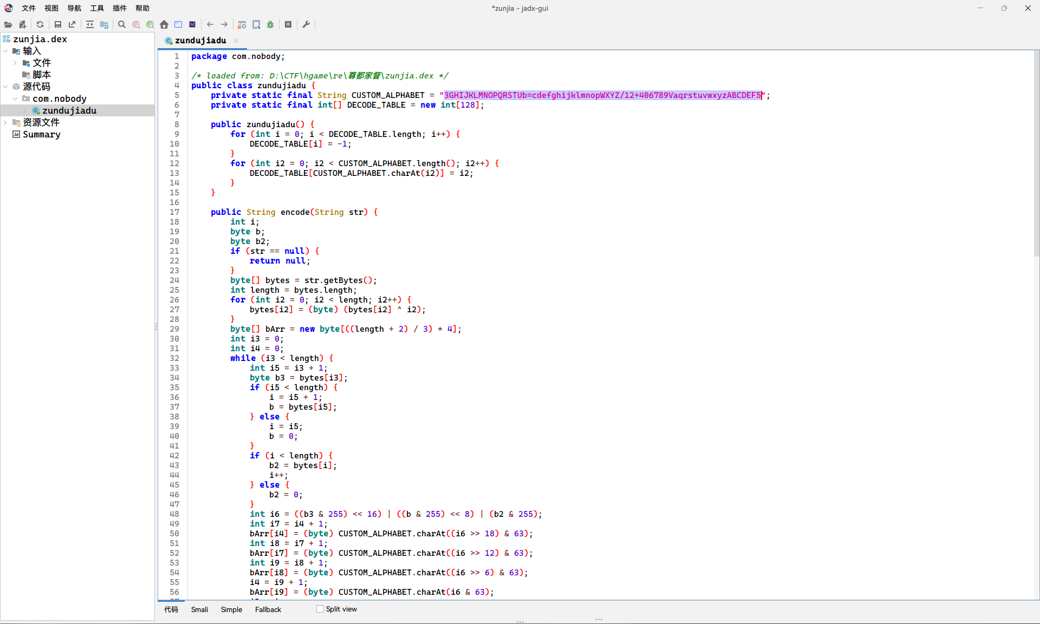The width and height of the screenshot is (1040, 624).
Task: Click the sync with editor icon
Action: coord(90,24)
